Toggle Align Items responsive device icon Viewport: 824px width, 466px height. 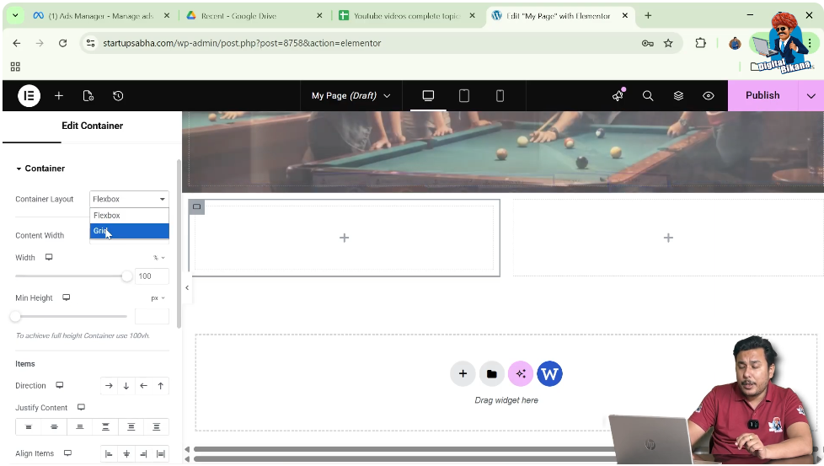point(67,453)
